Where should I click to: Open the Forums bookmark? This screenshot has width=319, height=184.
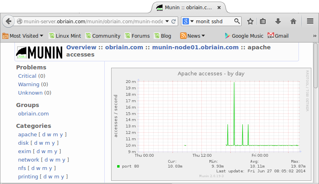pos(138,36)
